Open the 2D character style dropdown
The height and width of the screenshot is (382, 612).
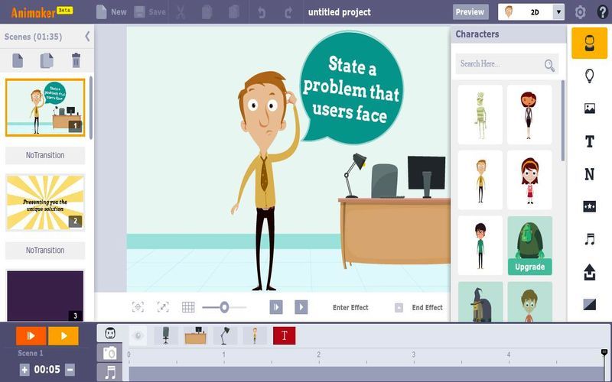pos(558,12)
